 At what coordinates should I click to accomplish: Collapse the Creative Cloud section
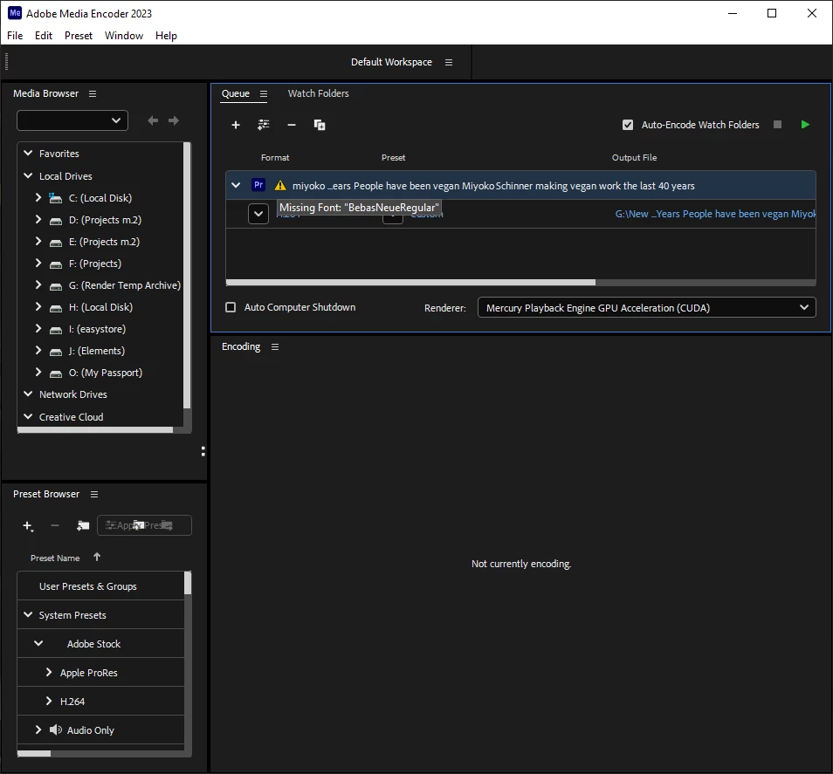pyautogui.click(x=28, y=416)
